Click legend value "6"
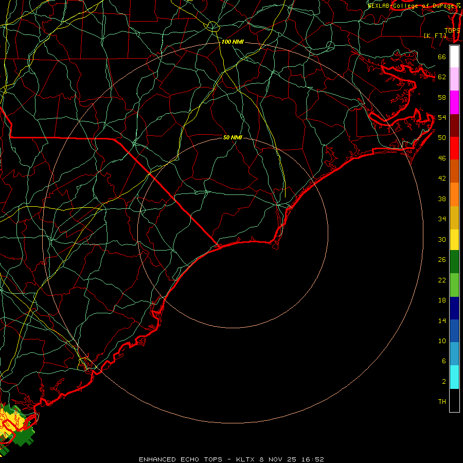This screenshot has height=463, width=463. 443,361
